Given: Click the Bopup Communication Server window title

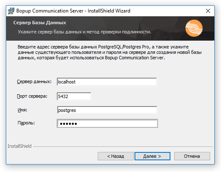Looking at the screenshot, I should click(x=73, y=11).
